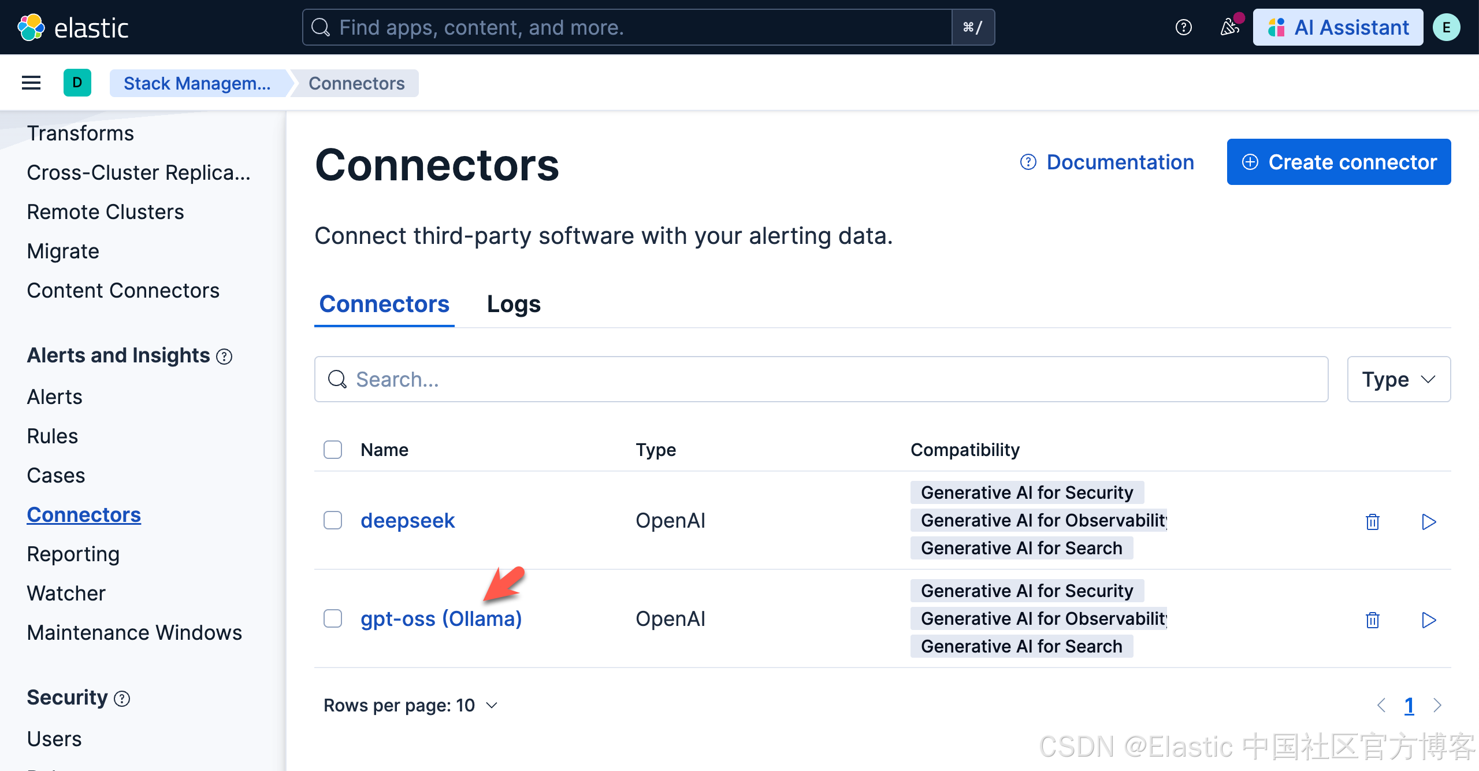Delete the deepseek connector

click(1372, 521)
